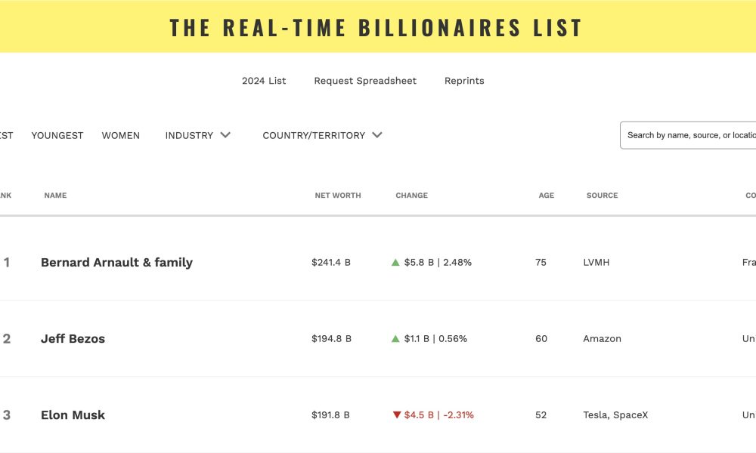This screenshot has width=756, height=453.
Task: Sort by the Net Worth column header
Action: (338, 196)
